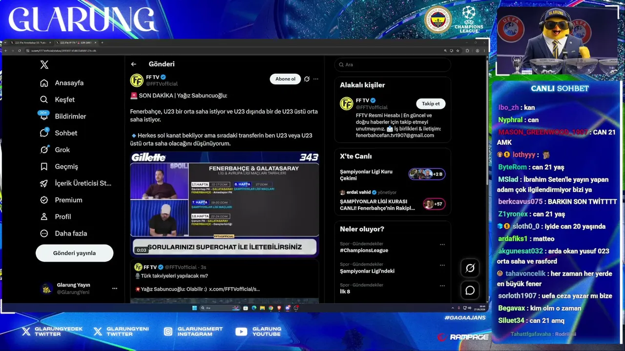Open the Windows Start menu

click(x=194, y=308)
